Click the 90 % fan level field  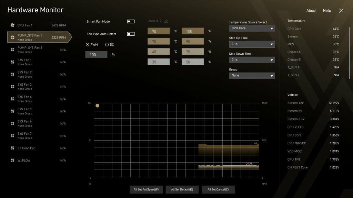click(192, 41)
